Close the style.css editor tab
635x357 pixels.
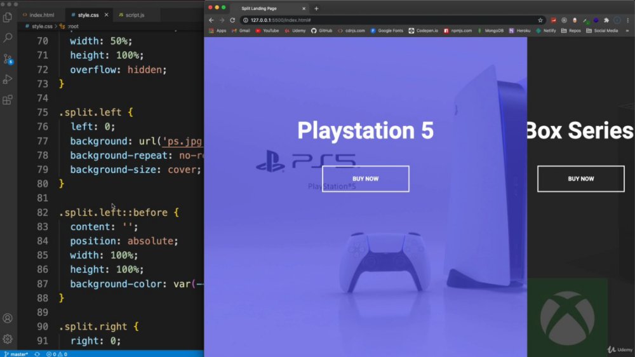coord(106,15)
